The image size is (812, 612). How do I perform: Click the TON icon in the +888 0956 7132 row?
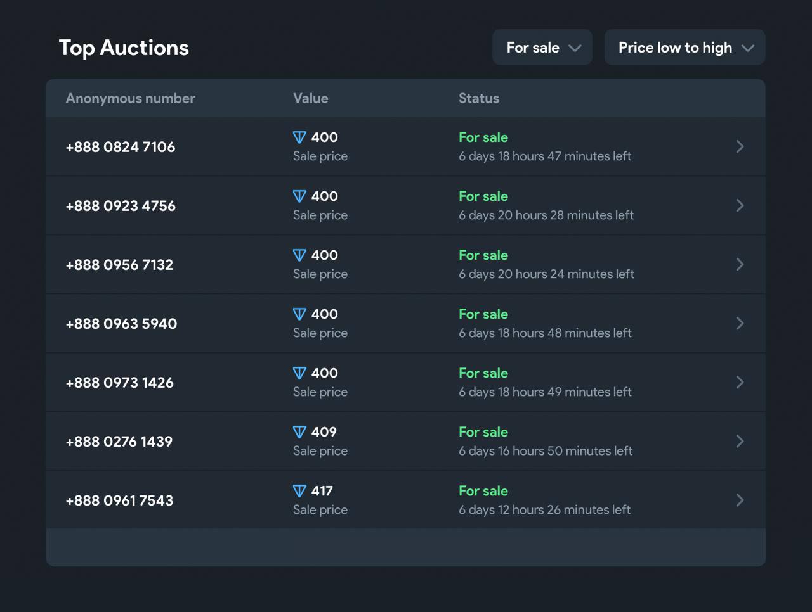click(299, 255)
